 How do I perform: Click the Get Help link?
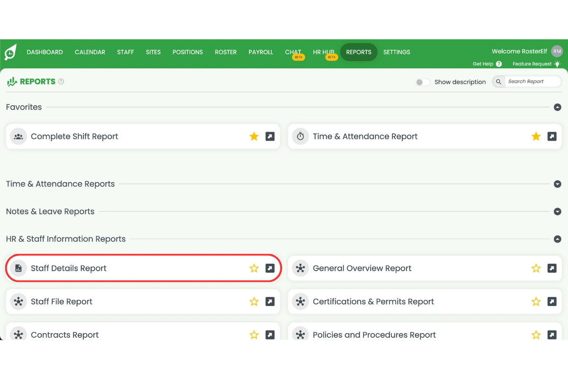point(487,64)
